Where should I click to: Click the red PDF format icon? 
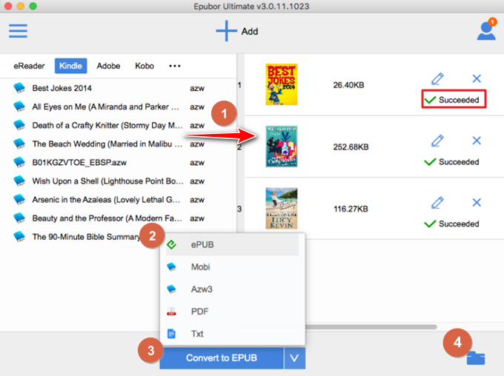pyautogui.click(x=171, y=312)
